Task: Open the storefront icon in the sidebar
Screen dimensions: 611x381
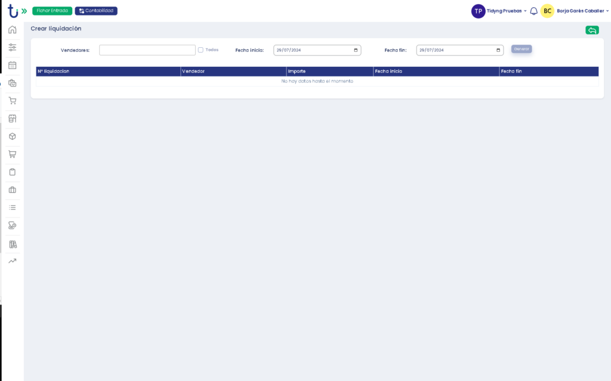Action: pos(12,118)
